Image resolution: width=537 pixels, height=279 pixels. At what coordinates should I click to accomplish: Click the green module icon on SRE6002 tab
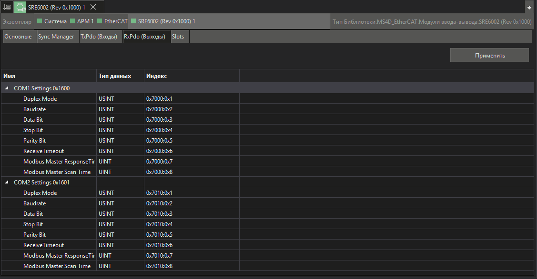pyautogui.click(x=21, y=7)
